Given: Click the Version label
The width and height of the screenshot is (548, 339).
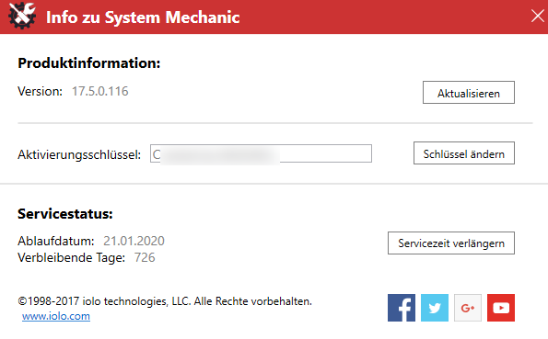Looking at the screenshot, I should [40, 91].
